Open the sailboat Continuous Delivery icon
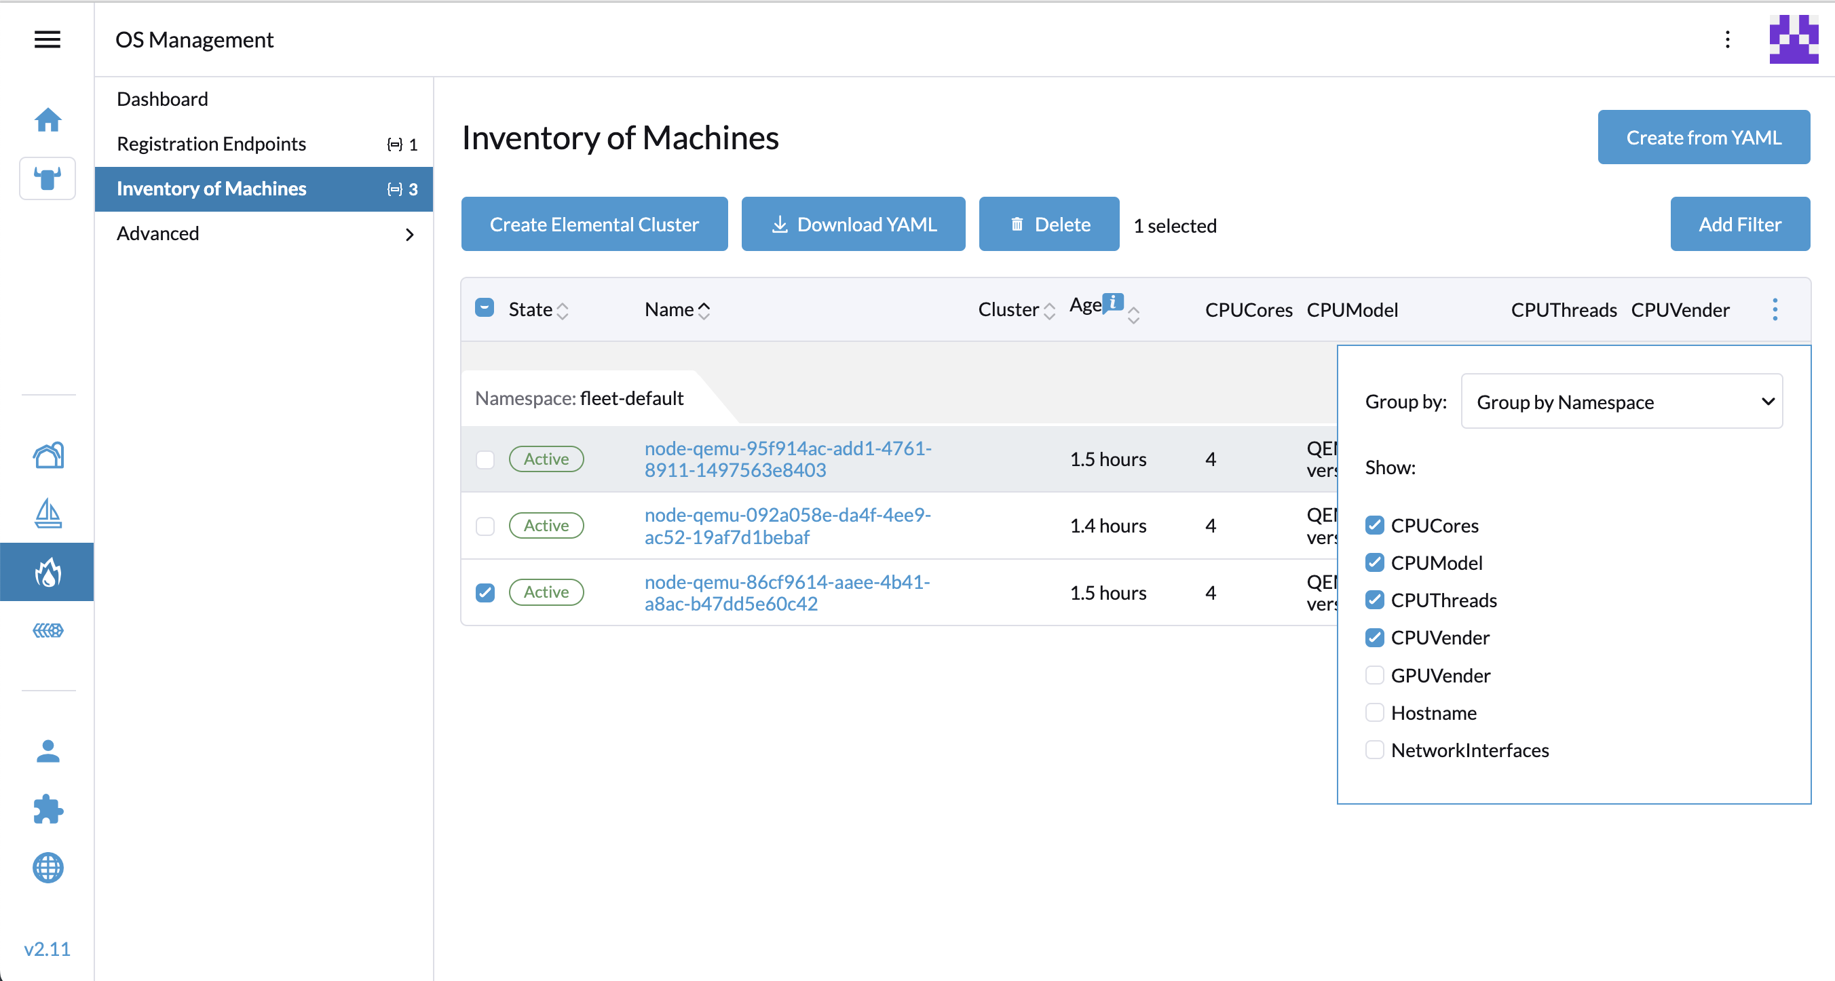The height and width of the screenshot is (981, 1835). point(48,514)
